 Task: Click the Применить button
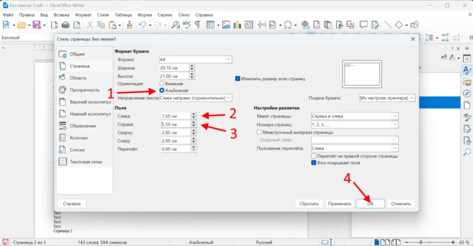click(x=340, y=204)
